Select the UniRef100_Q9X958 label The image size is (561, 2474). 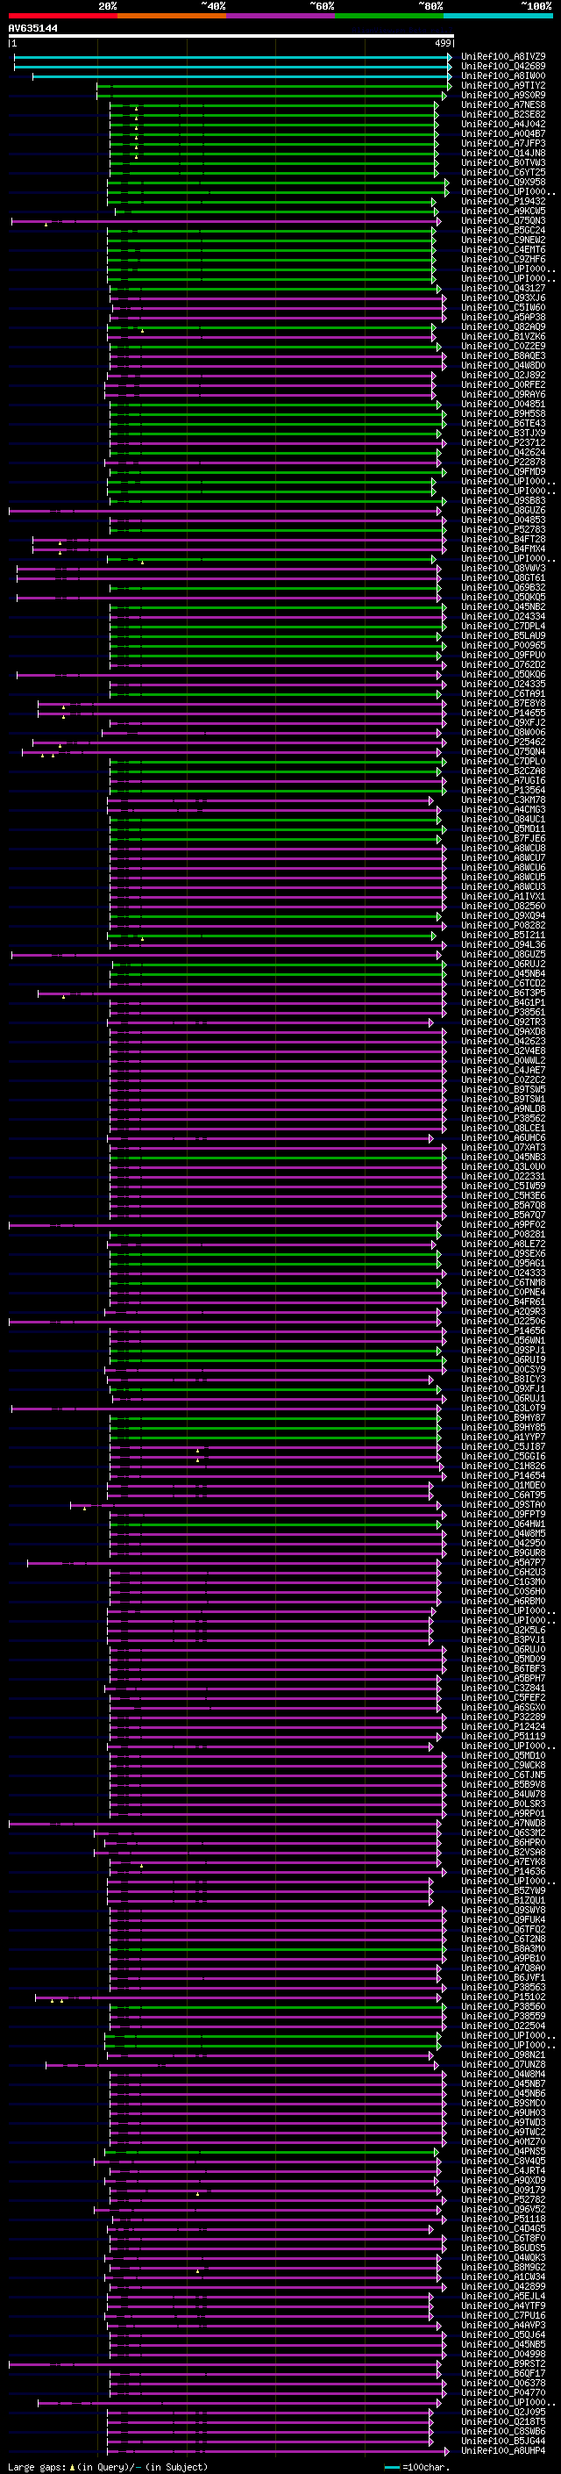coord(503,183)
